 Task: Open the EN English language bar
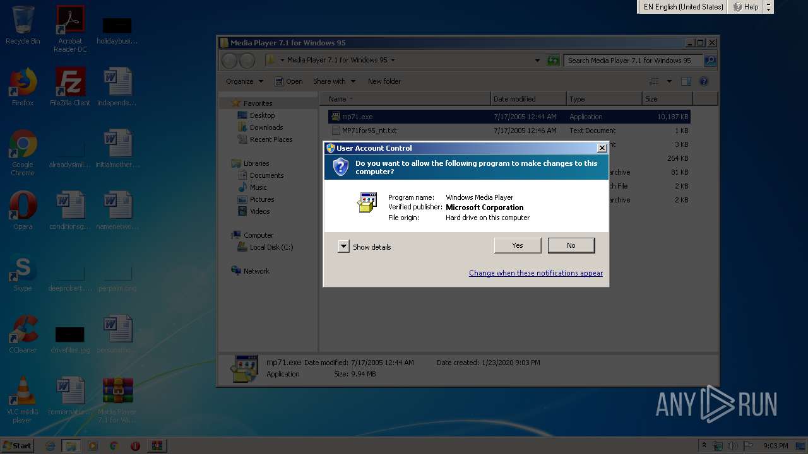683,7
